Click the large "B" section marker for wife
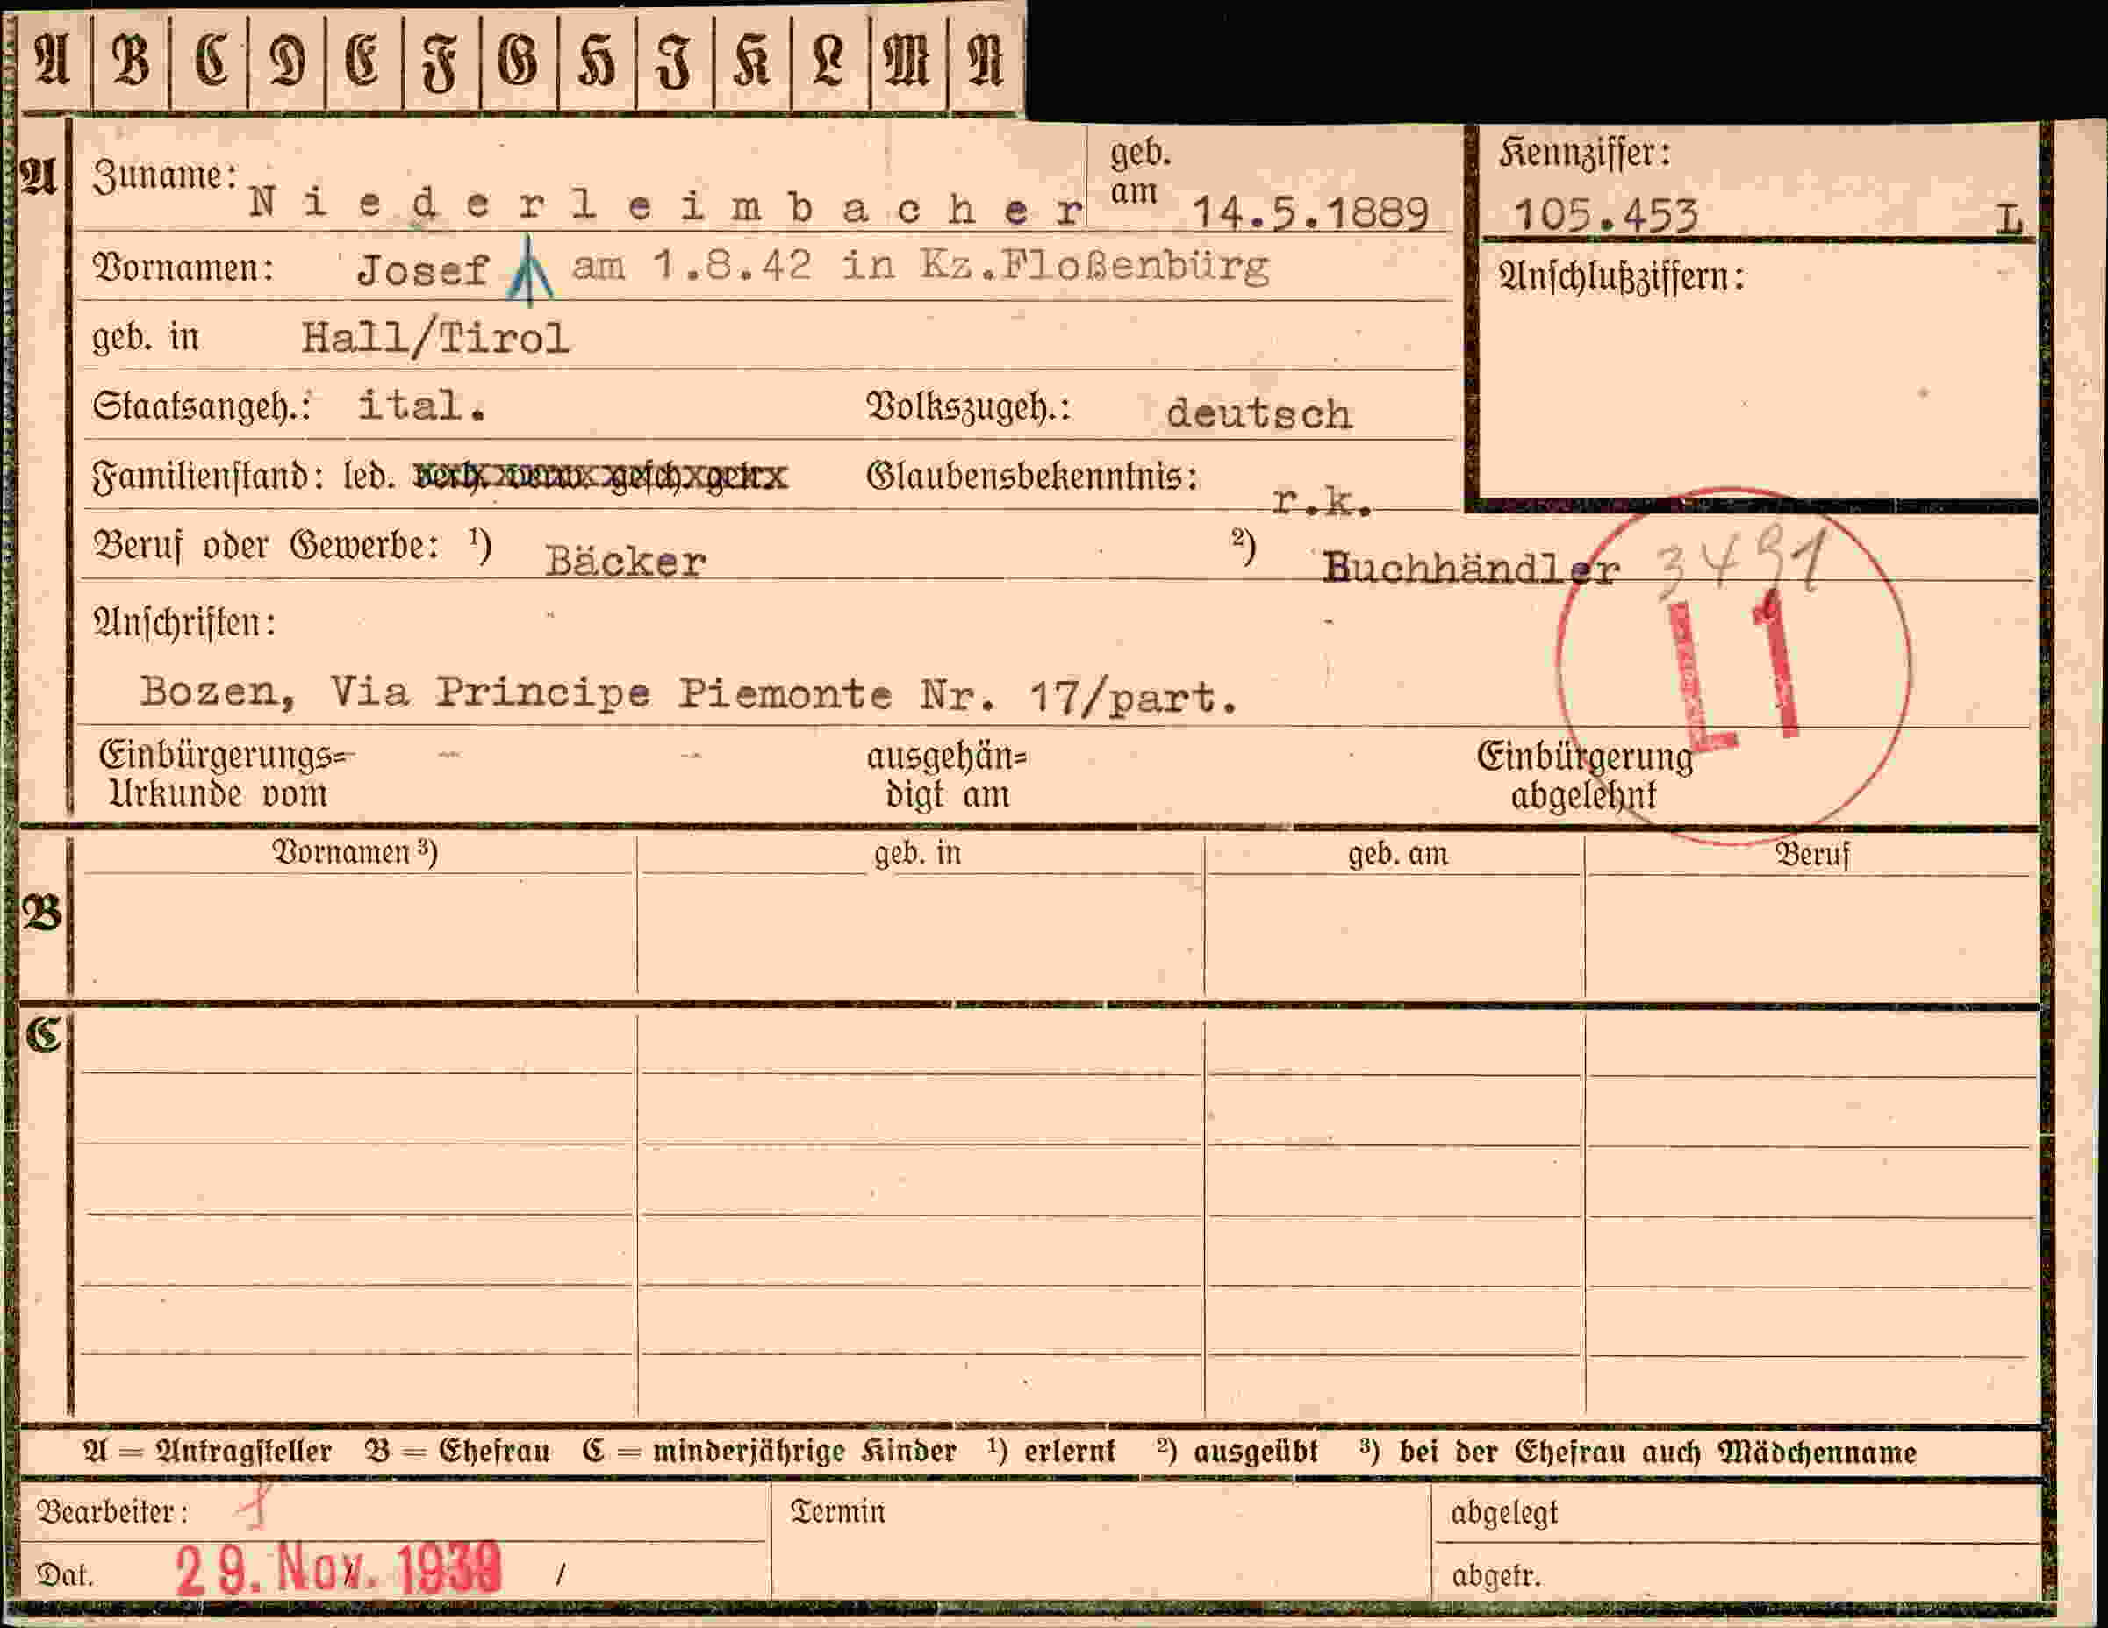The image size is (2108, 1628). 41,913
